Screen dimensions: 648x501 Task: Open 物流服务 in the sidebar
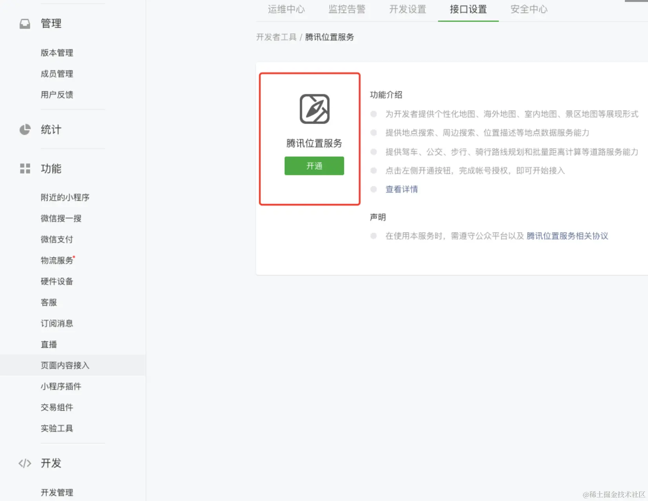click(x=57, y=260)
